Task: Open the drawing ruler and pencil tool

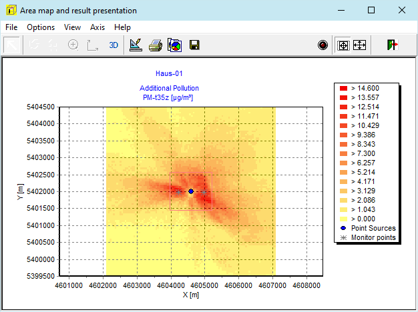Action: click(x=136, y=45)
